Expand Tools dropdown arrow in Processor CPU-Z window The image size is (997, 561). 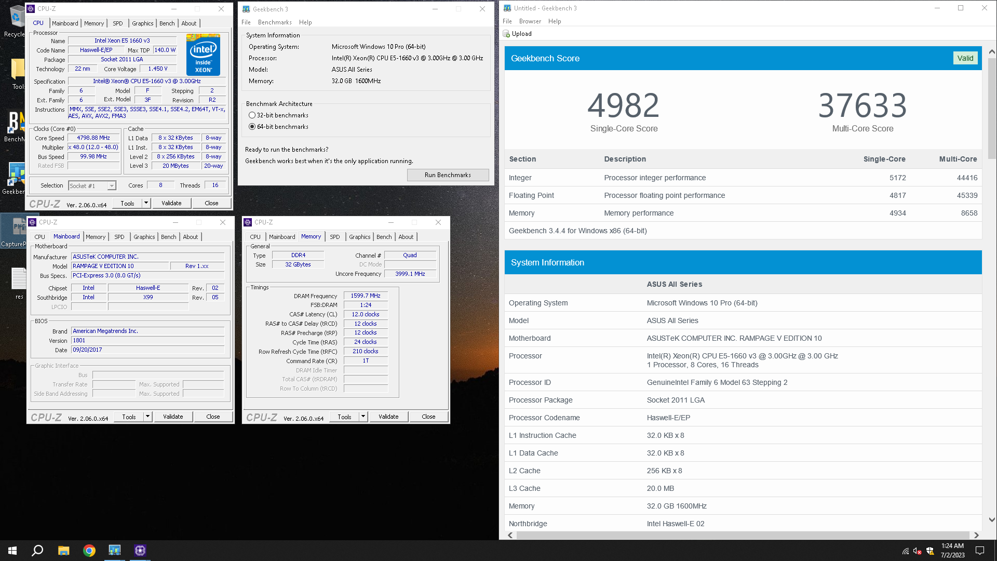coord(146,203)
